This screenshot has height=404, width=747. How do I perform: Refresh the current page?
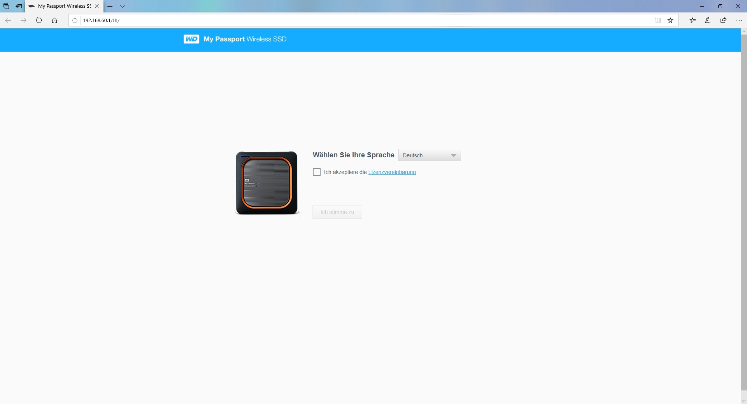(39, 21)
